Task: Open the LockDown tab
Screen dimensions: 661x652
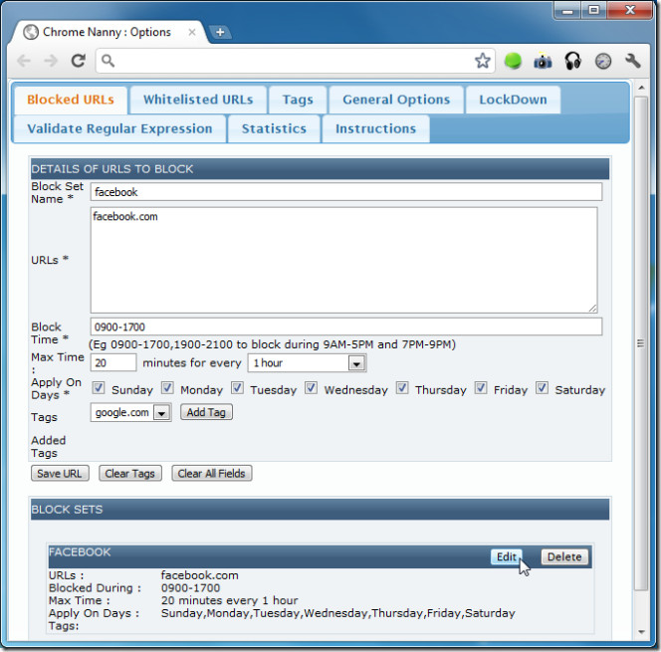Action: [513, 100]
